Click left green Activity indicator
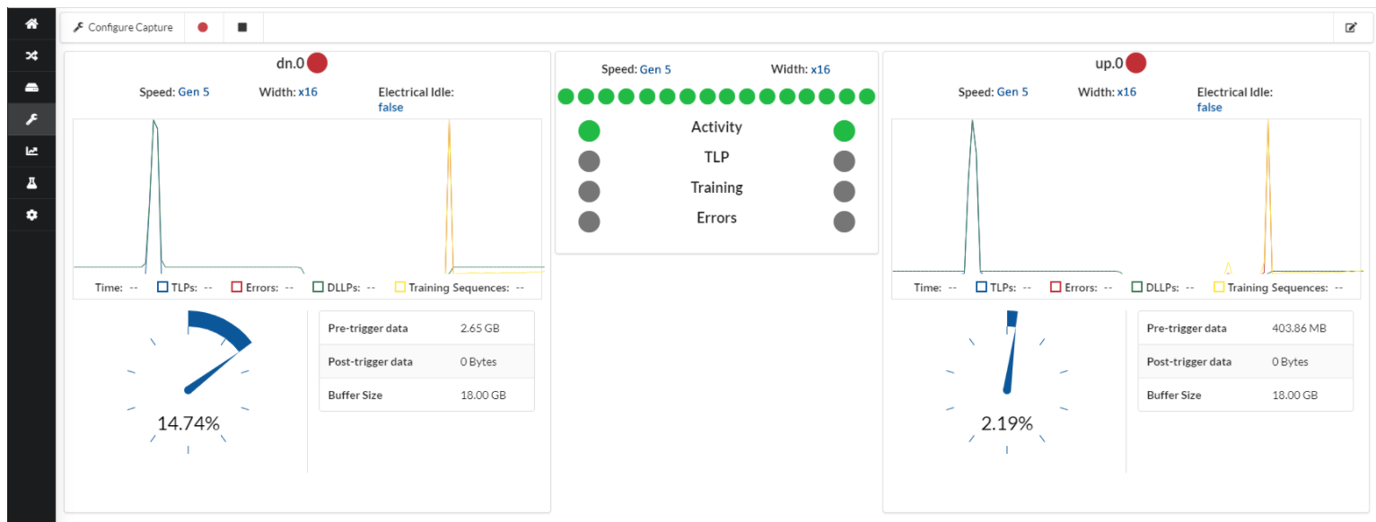The width and height of the screenshot is (1376, 522). click(589, 131)
